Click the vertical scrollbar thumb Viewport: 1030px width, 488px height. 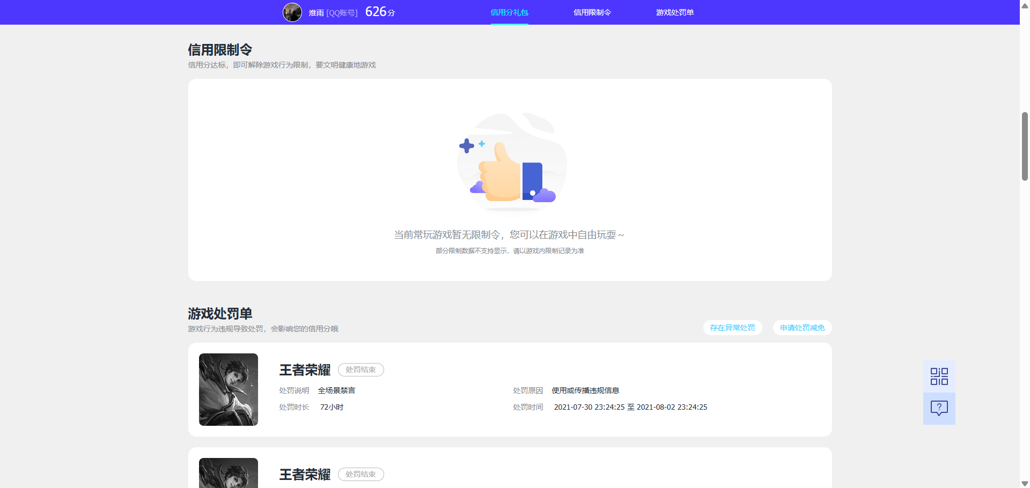[1025, 146]
